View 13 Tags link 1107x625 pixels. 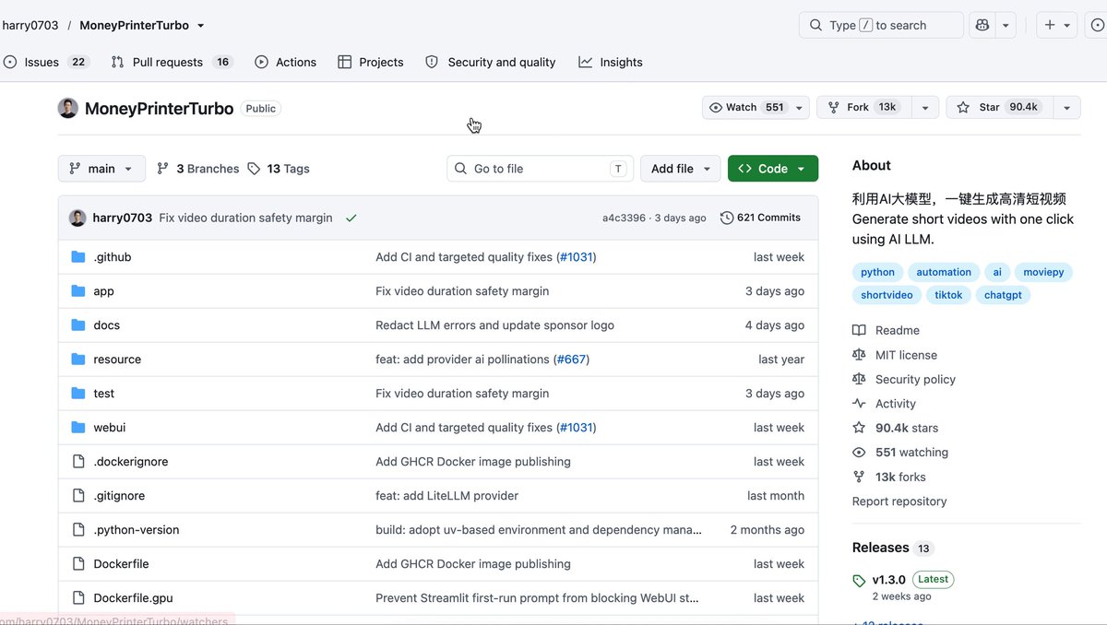[278, 169]
